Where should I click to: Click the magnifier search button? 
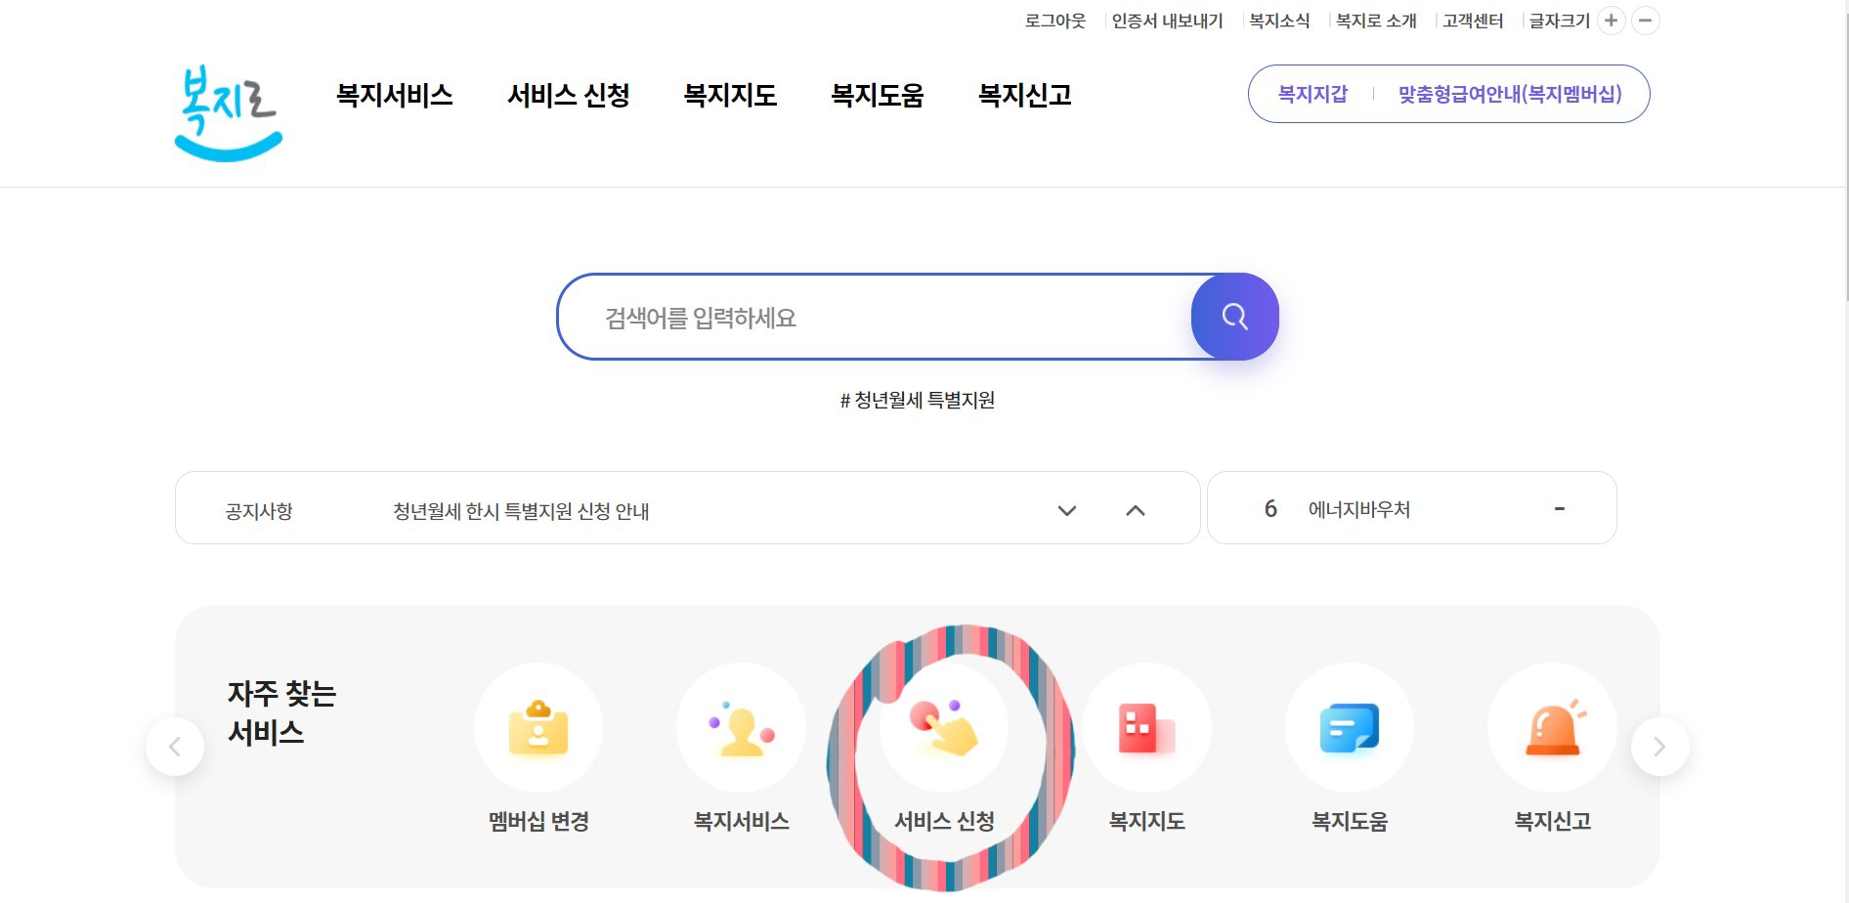coord(1234,317)
